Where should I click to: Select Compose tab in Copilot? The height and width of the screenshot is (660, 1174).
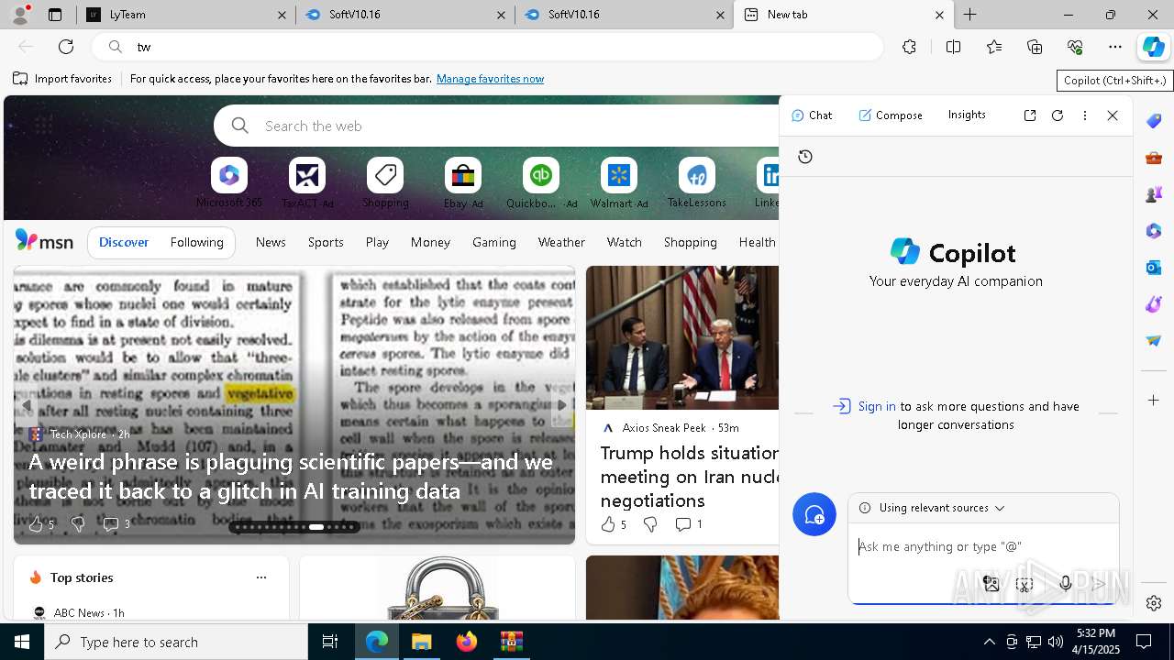click(x=891, y=115)
